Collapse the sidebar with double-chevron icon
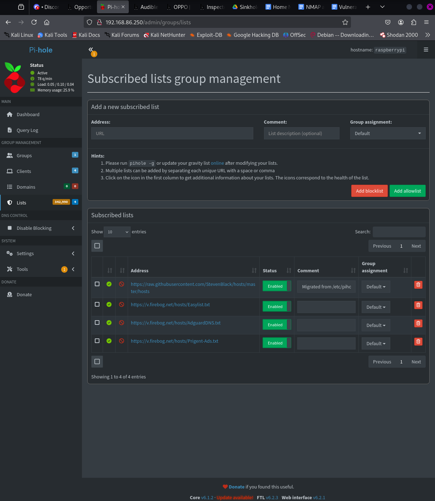Screen dimensions: 435x501 click(91, 50)
